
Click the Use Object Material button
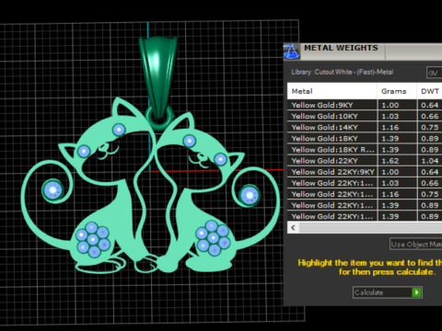click(x=415, y=244)
